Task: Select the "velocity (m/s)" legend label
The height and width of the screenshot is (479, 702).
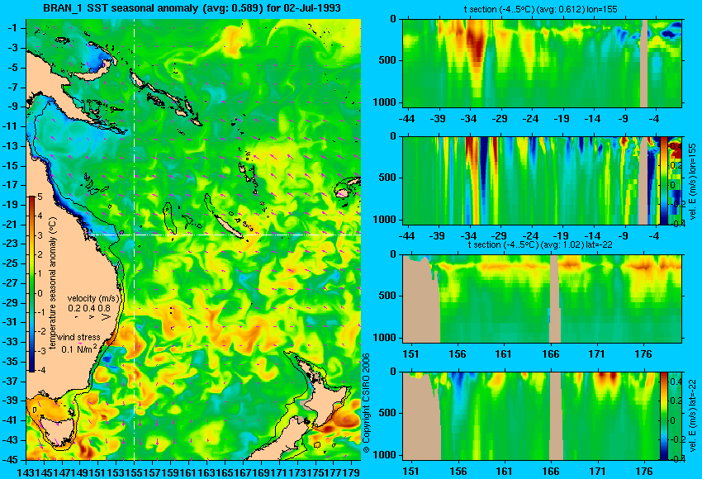Action: 93,298
